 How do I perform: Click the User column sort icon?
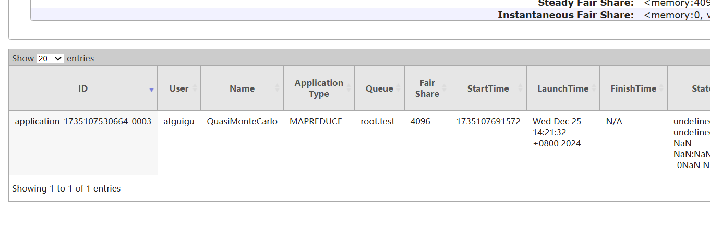click(x=195, y=88)
